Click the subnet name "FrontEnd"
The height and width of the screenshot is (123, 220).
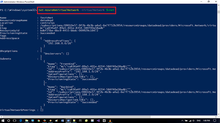click(68, 64)
